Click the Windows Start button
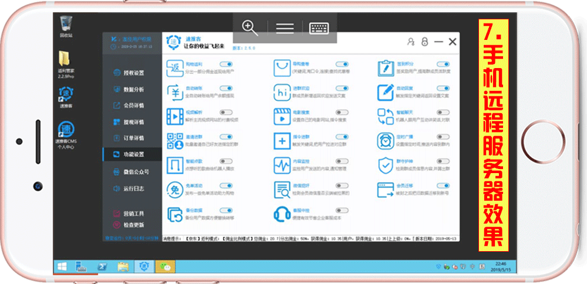The width and height of the screenshot is (587, 284). (x=62, y=266)
